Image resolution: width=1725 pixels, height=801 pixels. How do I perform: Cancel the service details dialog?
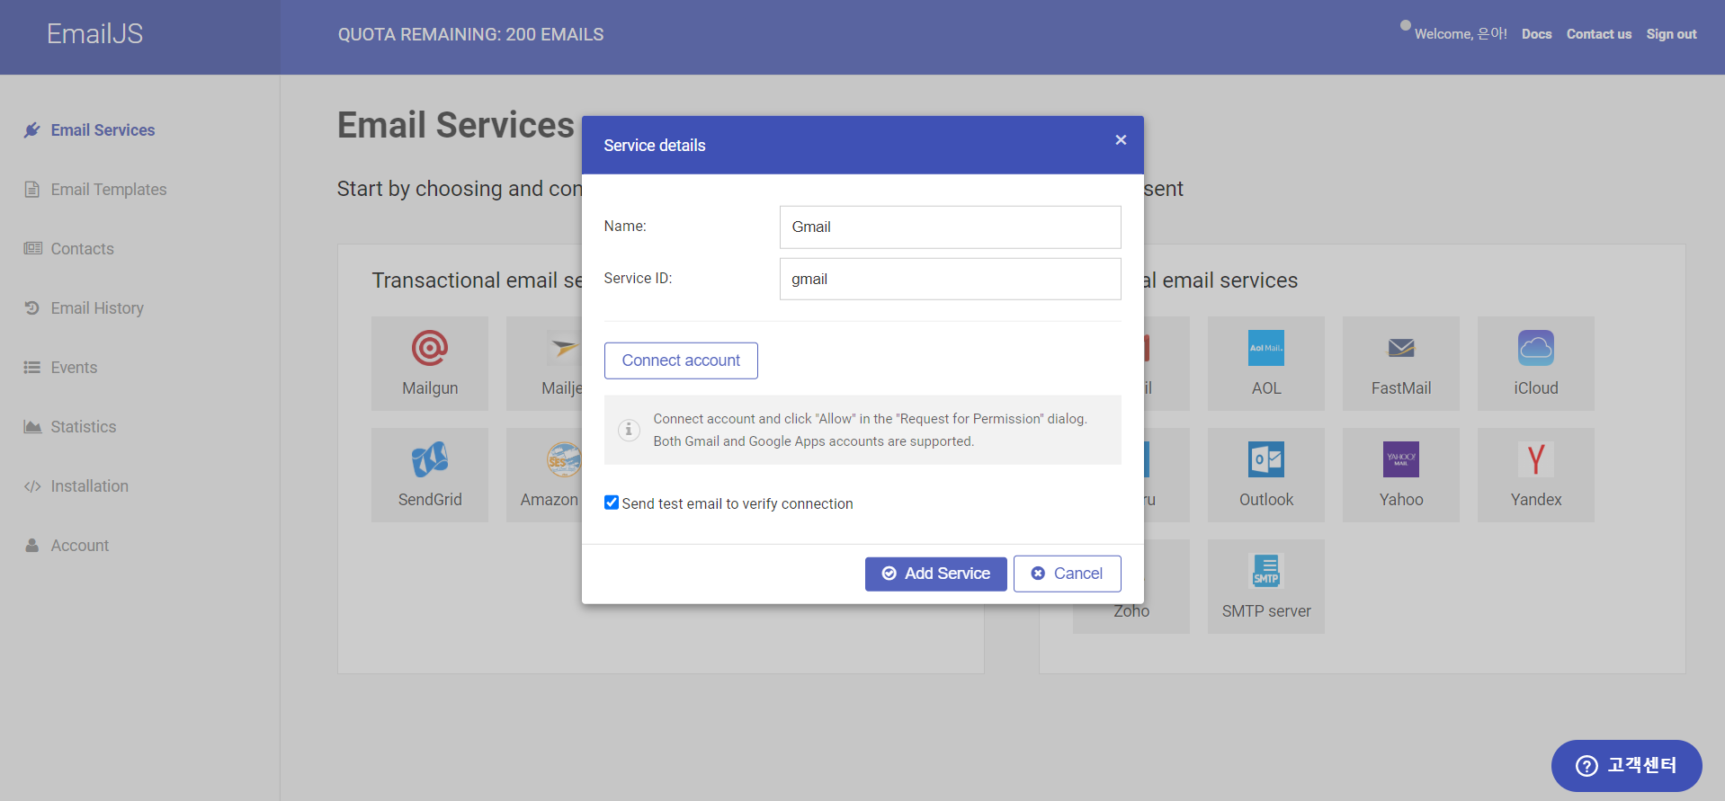pyautogui.click(x=1067, y=574)
